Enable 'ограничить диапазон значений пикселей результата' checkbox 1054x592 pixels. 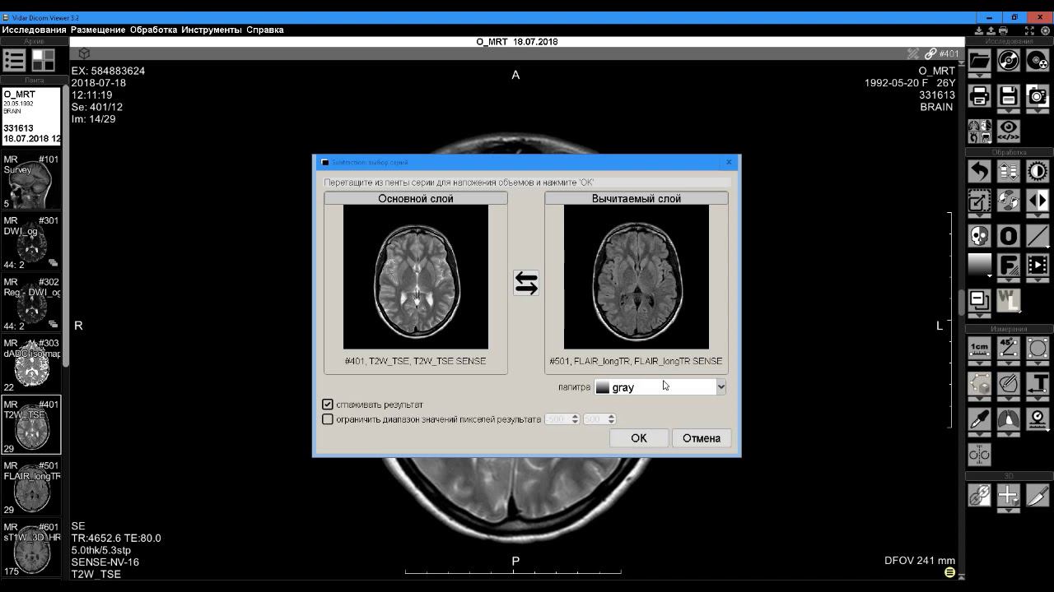tap(328, 419)
